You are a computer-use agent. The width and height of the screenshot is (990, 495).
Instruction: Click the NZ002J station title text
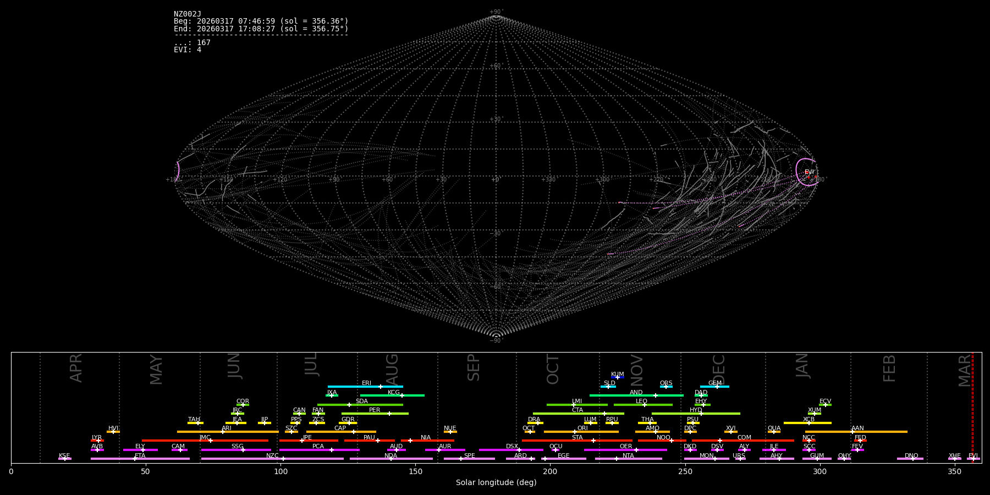click(188, 14)
